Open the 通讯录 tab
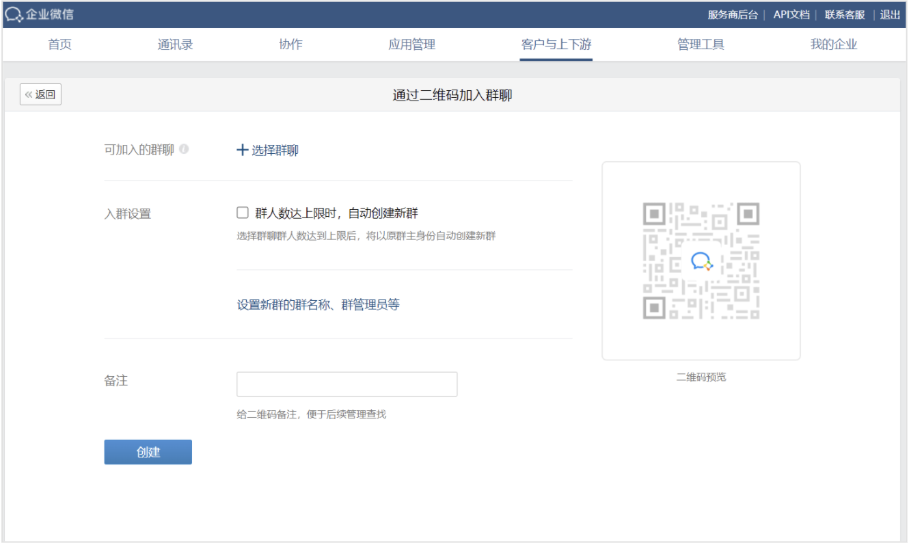909x547 pixels. click(x=175, y=44)
